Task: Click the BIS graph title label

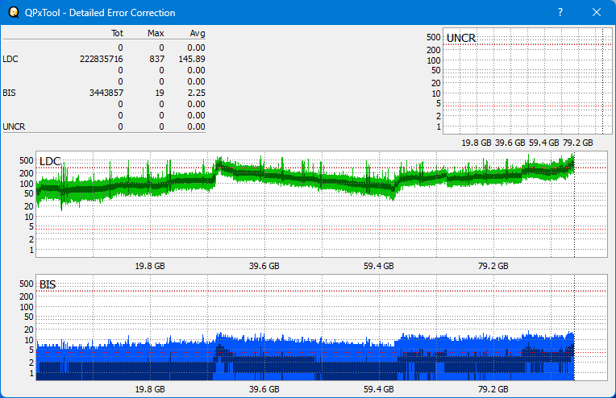Action: click(48, 284)
